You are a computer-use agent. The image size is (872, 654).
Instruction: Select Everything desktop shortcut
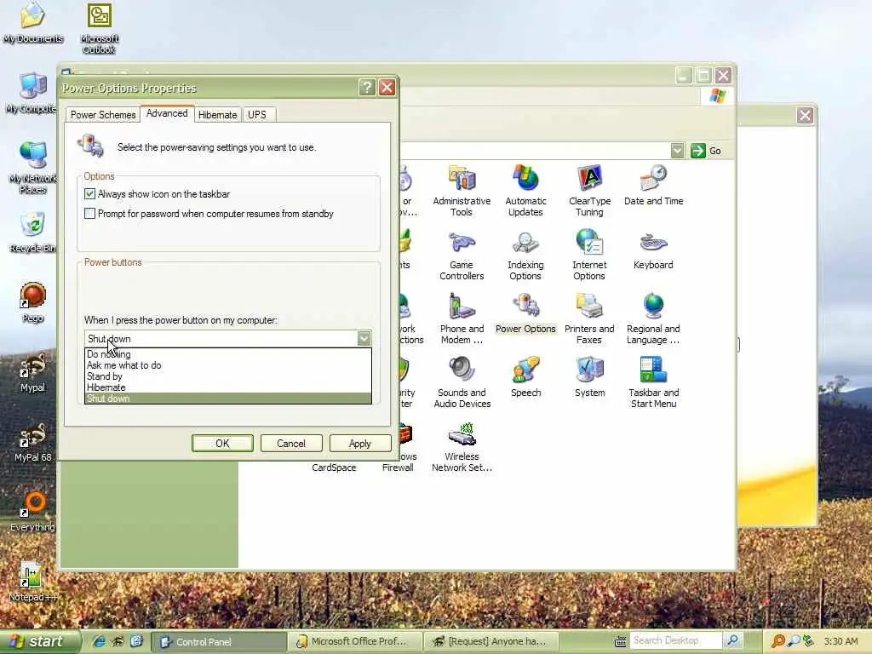pyautogui.click(x=33, y=512)
